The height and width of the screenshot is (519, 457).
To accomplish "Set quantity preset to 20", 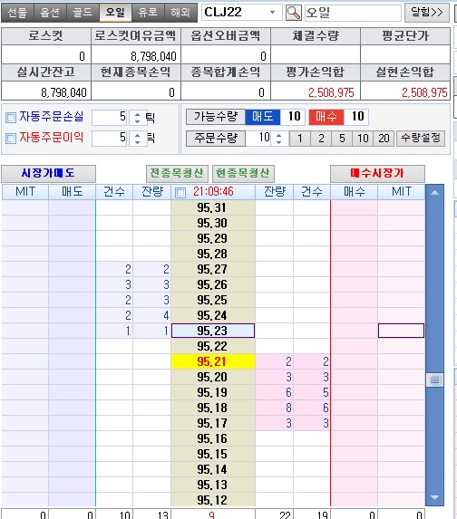I will tap(384, 139).
